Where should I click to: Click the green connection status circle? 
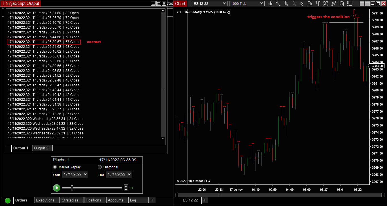coord(8,201)
